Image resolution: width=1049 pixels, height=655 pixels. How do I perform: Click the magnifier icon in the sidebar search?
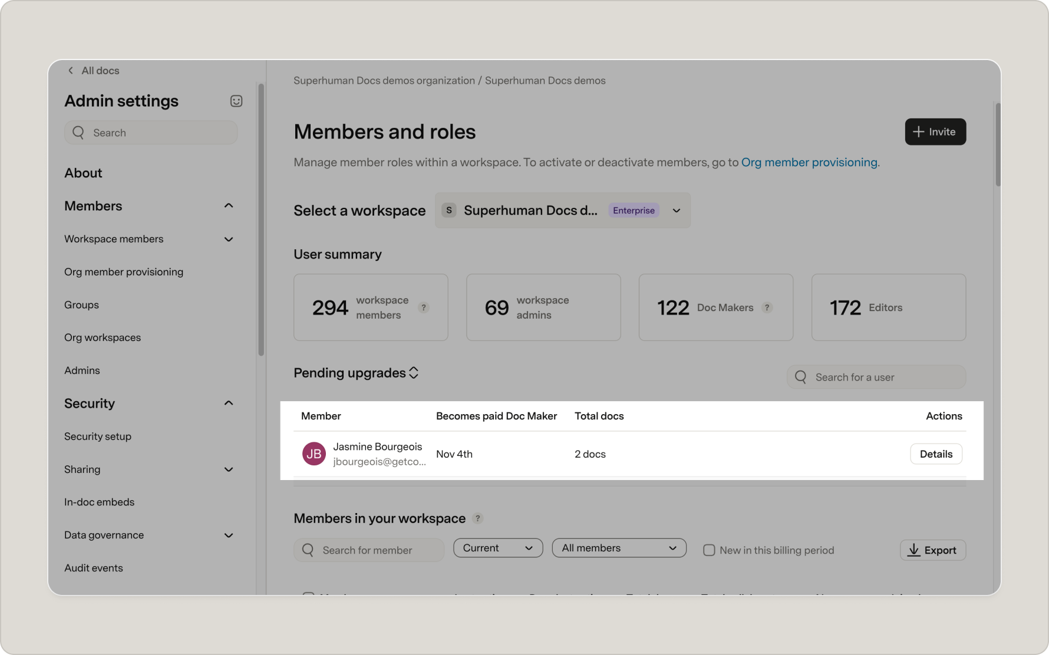[x=78, y=133]
